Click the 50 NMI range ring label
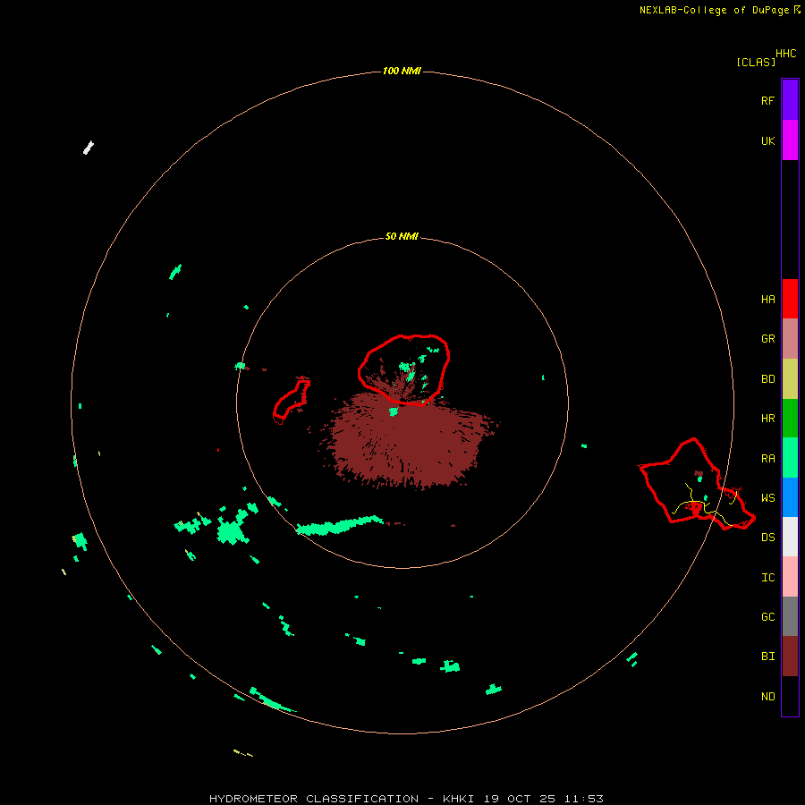Viewport: 805px width, 805px height. [402, 237]
